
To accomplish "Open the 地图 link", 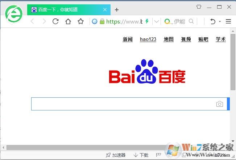I will click(x=169, y=39).
